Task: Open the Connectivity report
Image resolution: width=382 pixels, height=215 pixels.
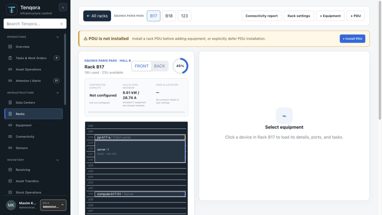Action: pyautogui.click(x=262, y=16)
